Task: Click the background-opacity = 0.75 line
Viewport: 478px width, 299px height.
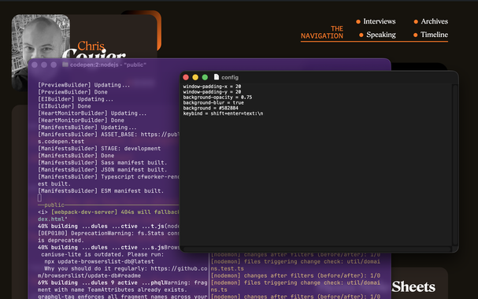Action: (x=217, y=98)
